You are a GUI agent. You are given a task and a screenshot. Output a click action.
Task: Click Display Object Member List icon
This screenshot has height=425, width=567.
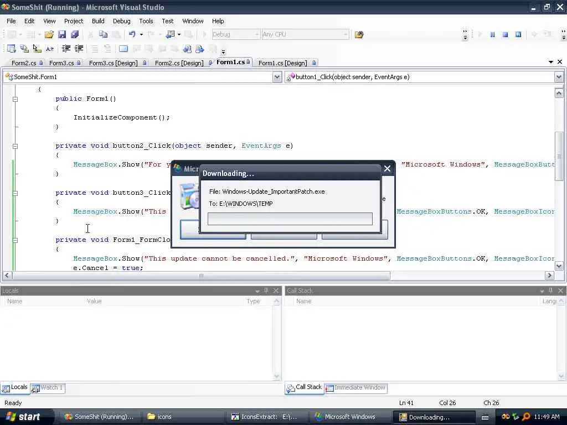11,49
